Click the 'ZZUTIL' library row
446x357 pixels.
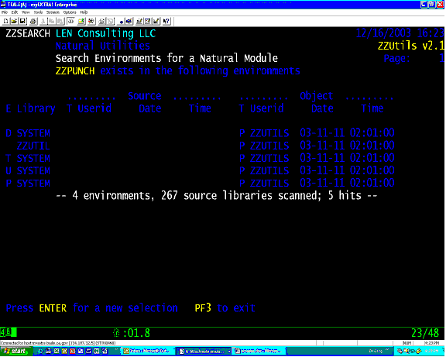tap(33, 146)
